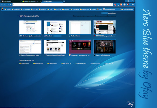Open the home page icon
Image resolution: width=157 pixels, height=108 pixels.
pos(11,5)
